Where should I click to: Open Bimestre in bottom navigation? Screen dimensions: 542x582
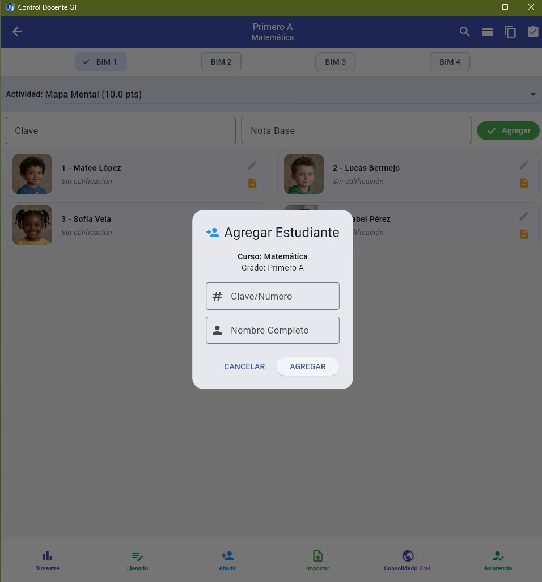(x=47, y=560)
